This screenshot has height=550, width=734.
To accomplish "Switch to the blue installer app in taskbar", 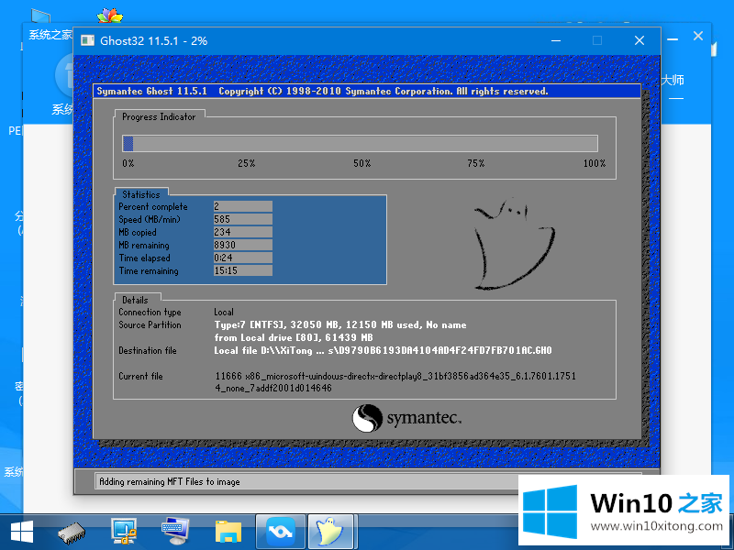I will pos(281,532).
